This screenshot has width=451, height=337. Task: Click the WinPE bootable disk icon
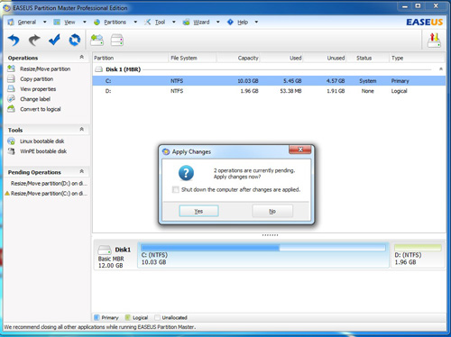tap(11, 151)
